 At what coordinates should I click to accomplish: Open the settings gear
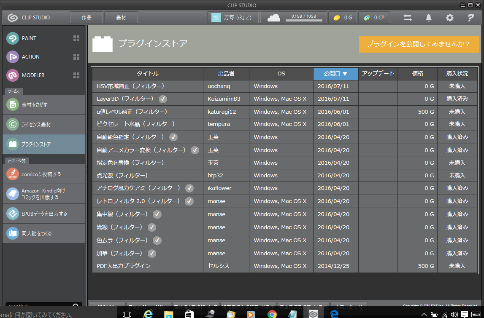coord(450,18)
